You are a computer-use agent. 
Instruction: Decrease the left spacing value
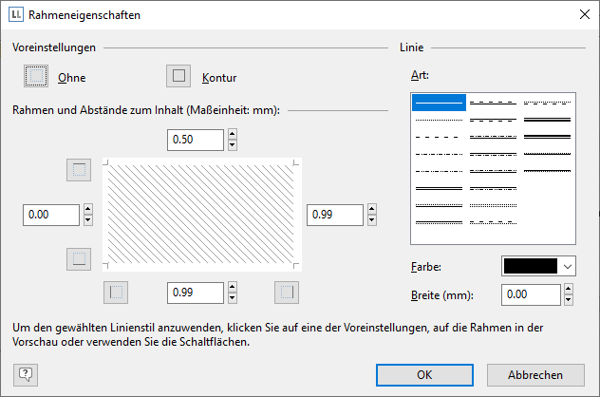point(88,220)
